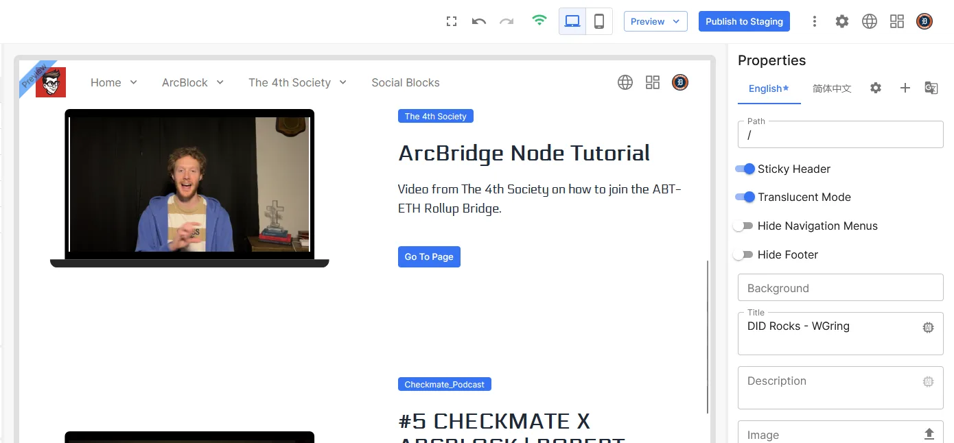The width and height of the screenshot is (954, 443).
Task: Click the site logo in preview header
Action: pos(51,82)
